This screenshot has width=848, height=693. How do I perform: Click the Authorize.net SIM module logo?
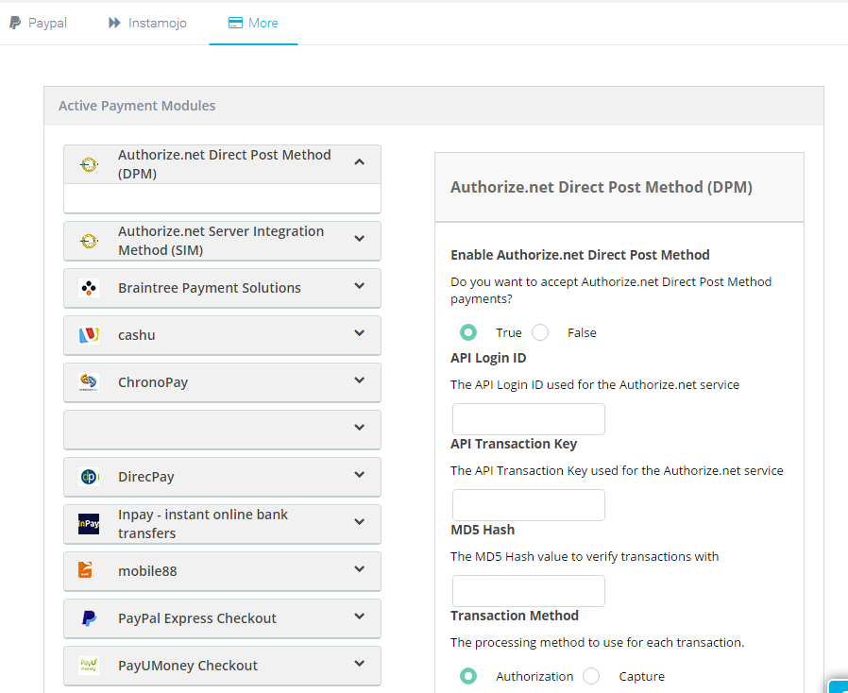coord(89,241)
